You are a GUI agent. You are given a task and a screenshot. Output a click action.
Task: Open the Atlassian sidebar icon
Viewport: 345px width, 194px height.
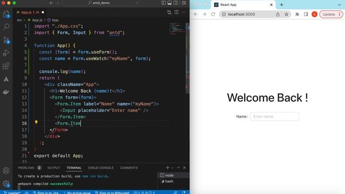coord(6,79)
